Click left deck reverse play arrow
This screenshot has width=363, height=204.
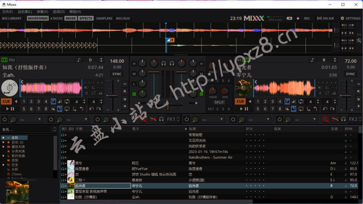(16, 102)
